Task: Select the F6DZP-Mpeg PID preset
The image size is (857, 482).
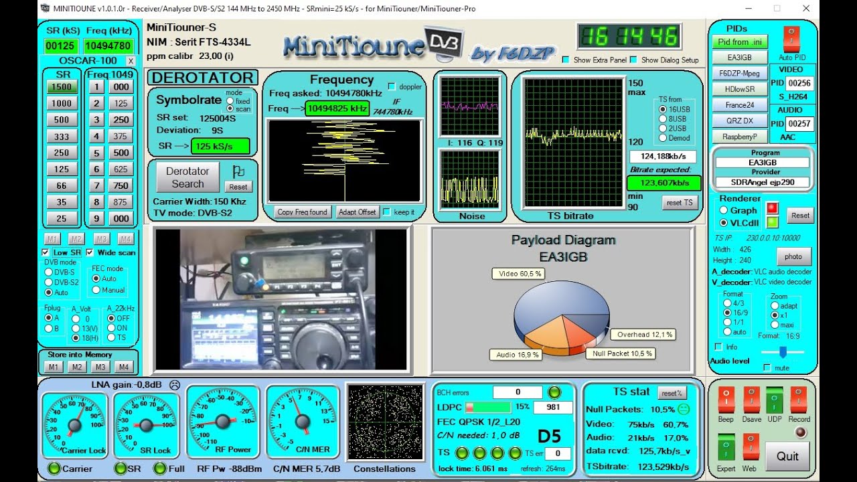Action: 739,73
